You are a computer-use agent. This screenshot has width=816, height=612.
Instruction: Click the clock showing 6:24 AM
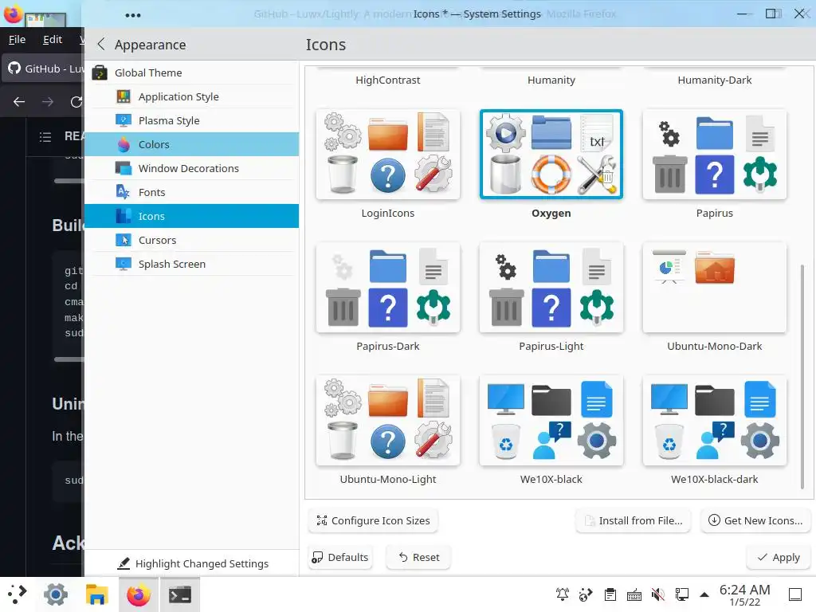[x=745, y=594]
